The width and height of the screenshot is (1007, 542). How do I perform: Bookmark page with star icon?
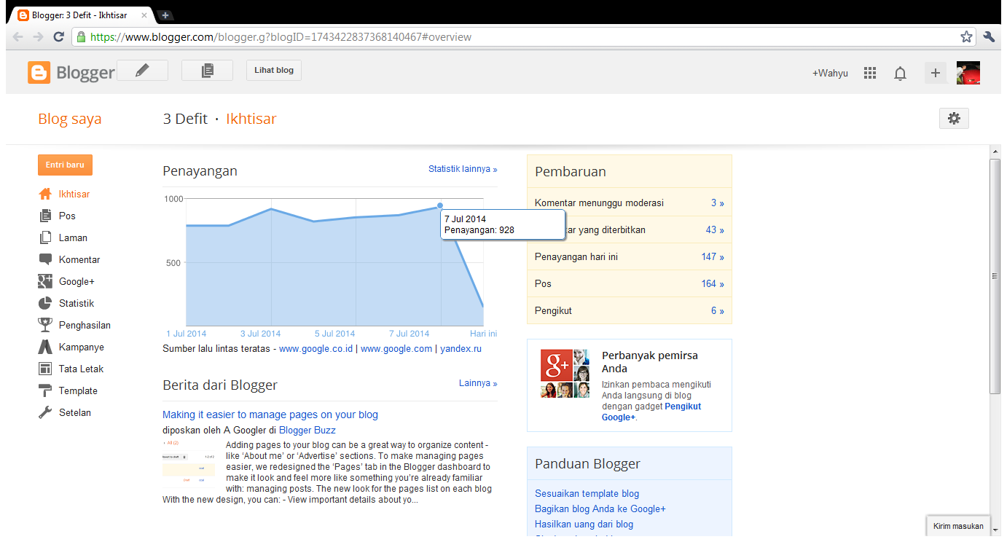click(966, 36)
